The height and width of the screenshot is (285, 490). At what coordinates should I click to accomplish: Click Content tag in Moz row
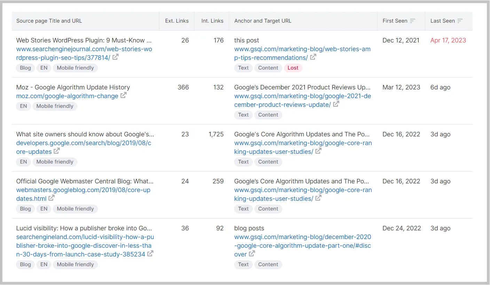coord(268,115)
